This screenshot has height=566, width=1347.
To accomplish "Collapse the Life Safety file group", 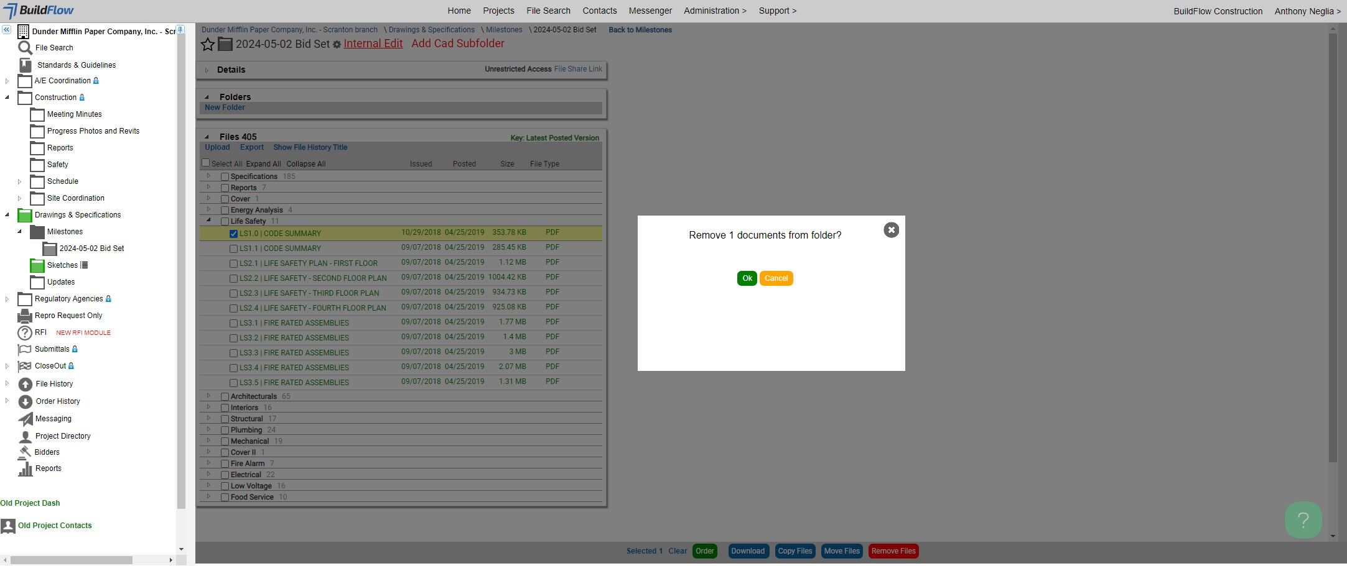I will point(209,220).
